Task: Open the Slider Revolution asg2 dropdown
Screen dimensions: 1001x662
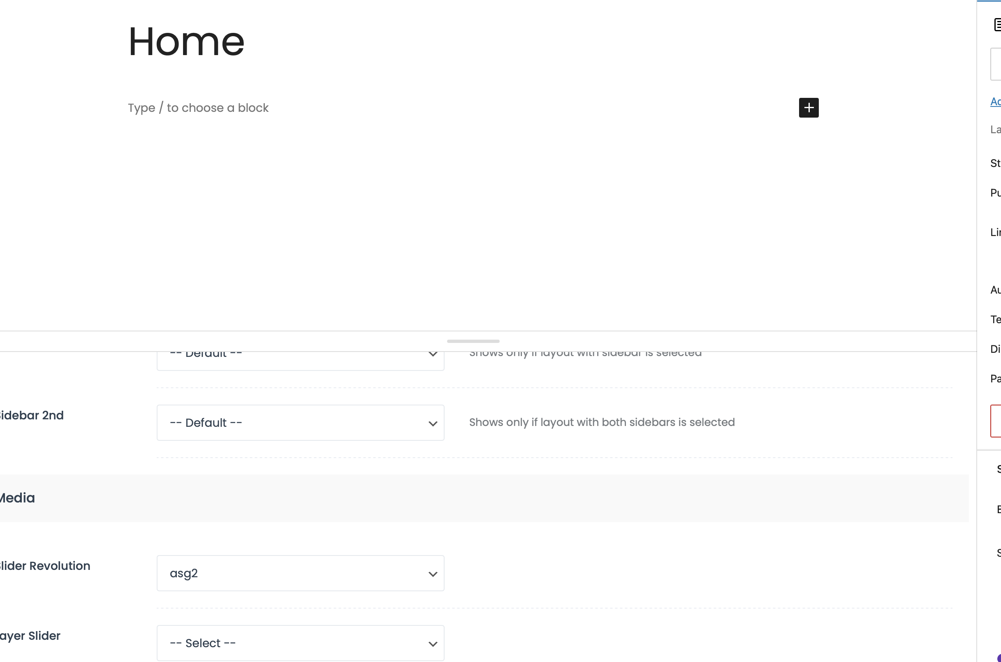Action: (x=300, y=573)
